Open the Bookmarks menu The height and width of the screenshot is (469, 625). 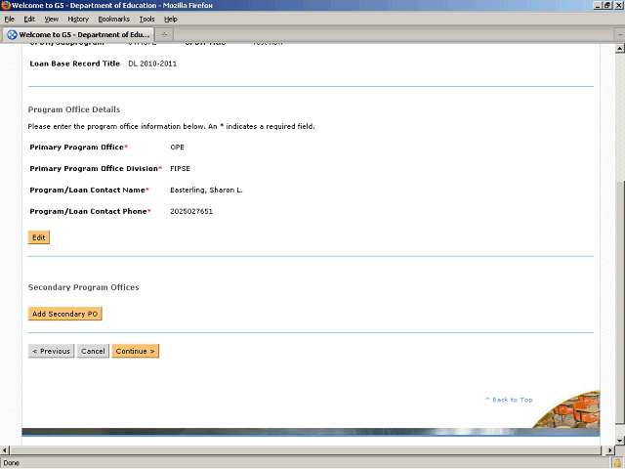(113, 20)
